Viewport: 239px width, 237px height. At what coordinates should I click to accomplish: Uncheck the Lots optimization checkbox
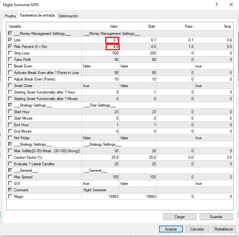(10, 40)
